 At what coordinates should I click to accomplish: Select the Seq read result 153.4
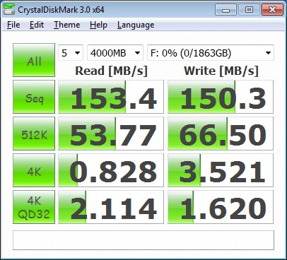(111, 97)
